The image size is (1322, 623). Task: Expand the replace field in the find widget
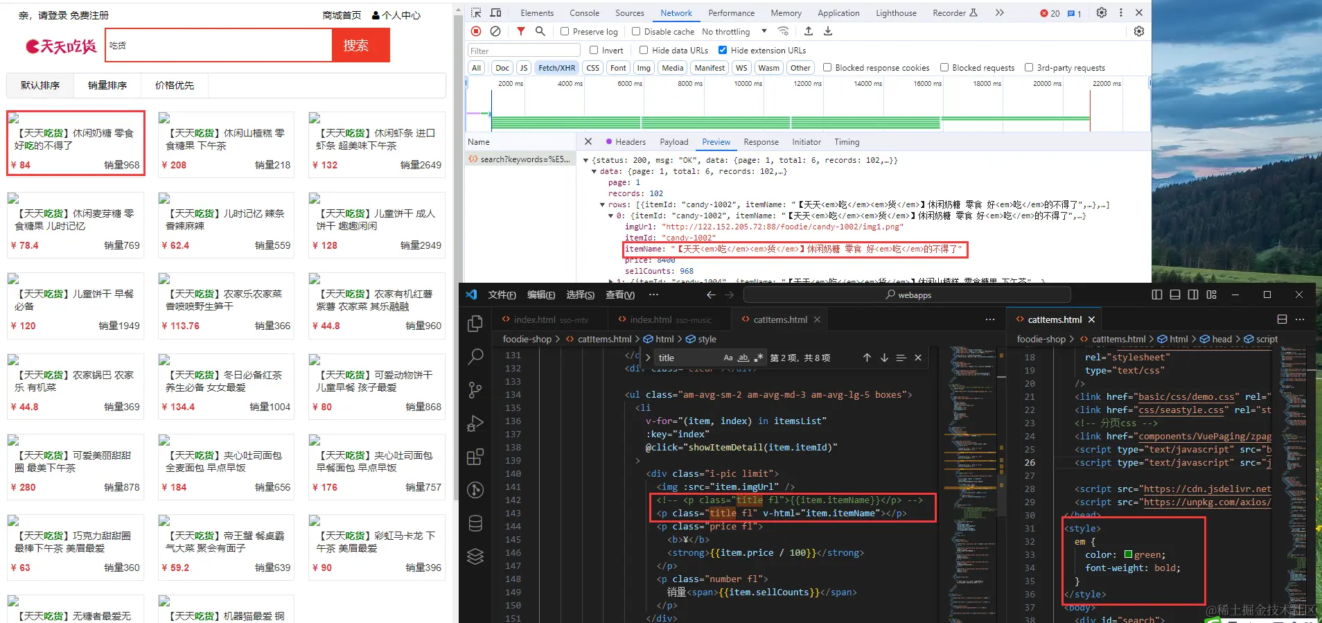[648, 358]
